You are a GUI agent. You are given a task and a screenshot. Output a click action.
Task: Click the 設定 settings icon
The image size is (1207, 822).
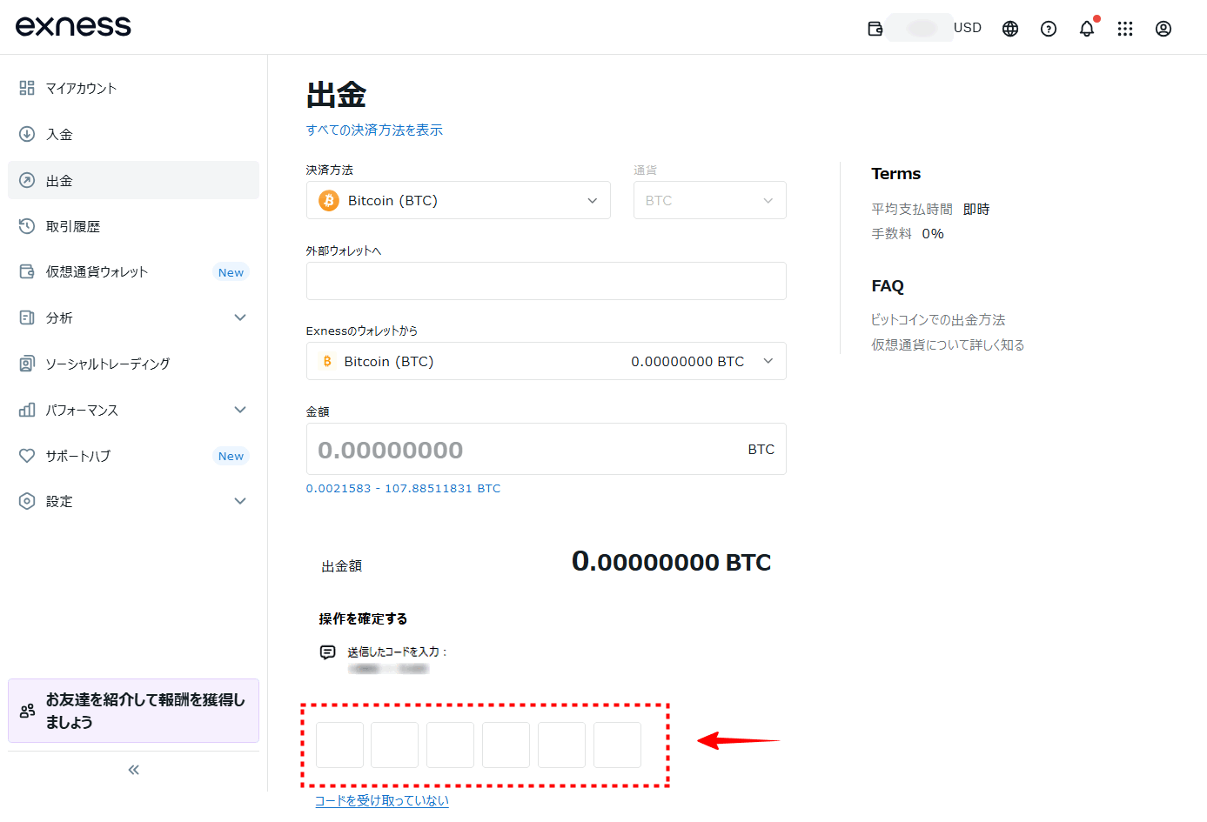(27, 501)
